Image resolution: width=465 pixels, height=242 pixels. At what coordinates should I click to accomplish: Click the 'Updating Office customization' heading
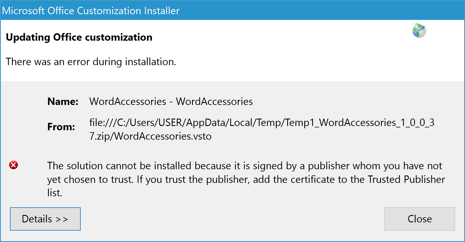[79, 37]
